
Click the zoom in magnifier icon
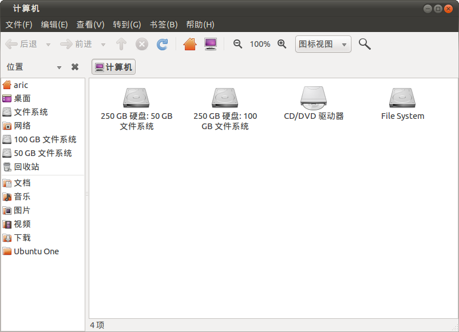pyautogui.click(x=282, y=44)
